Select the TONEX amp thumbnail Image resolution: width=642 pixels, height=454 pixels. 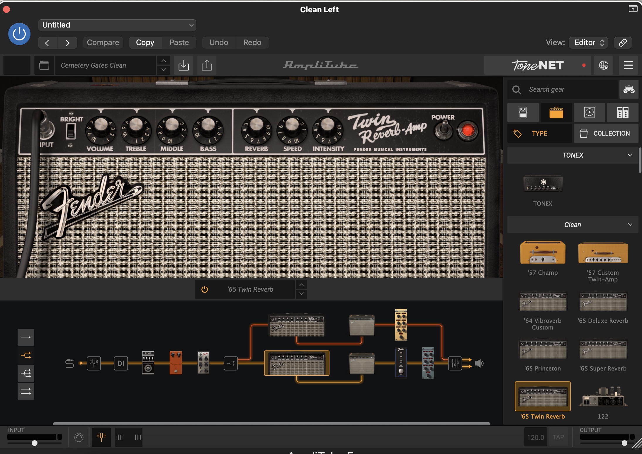(x=543, y=184)
